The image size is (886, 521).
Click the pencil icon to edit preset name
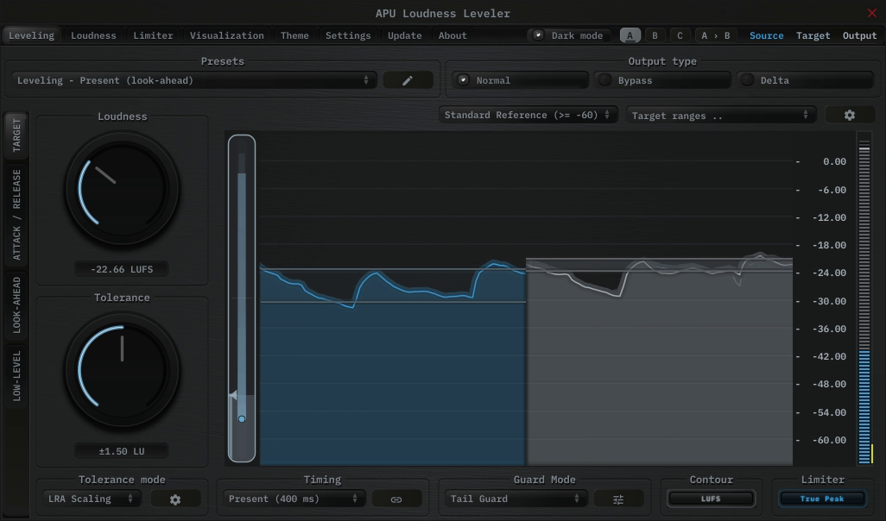[x=408, y=79]
